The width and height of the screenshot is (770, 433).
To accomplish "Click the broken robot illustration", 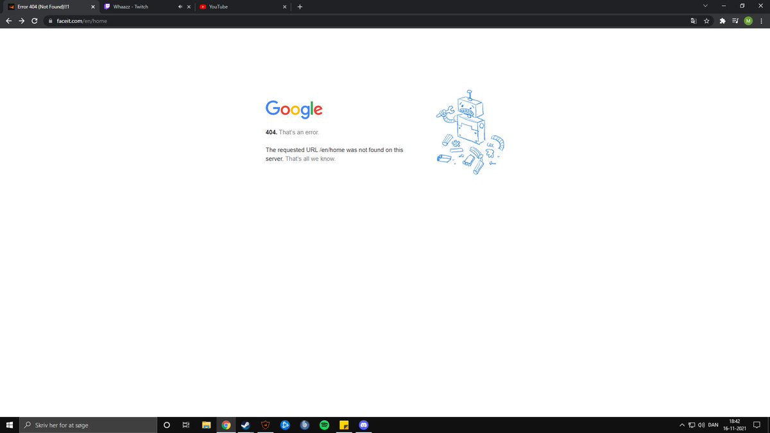I will click(x=470, y=133).
